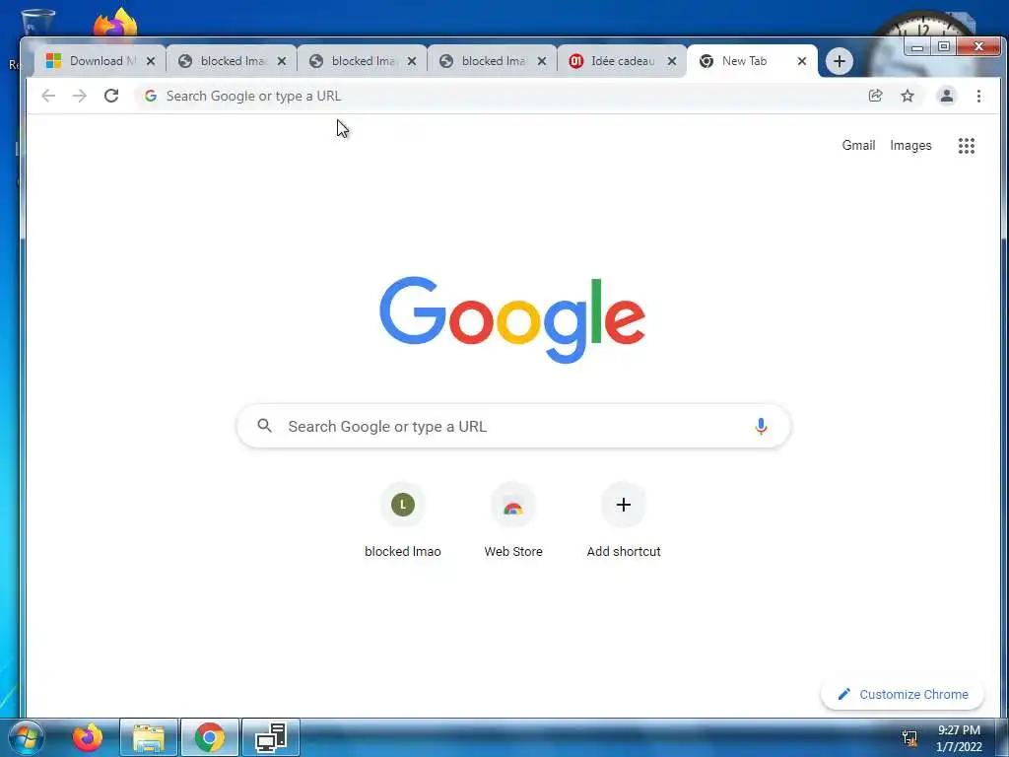This screenshot has width=1009, height=757.
Task: Click Customize Chrome button
Action: tap(903, 694)
